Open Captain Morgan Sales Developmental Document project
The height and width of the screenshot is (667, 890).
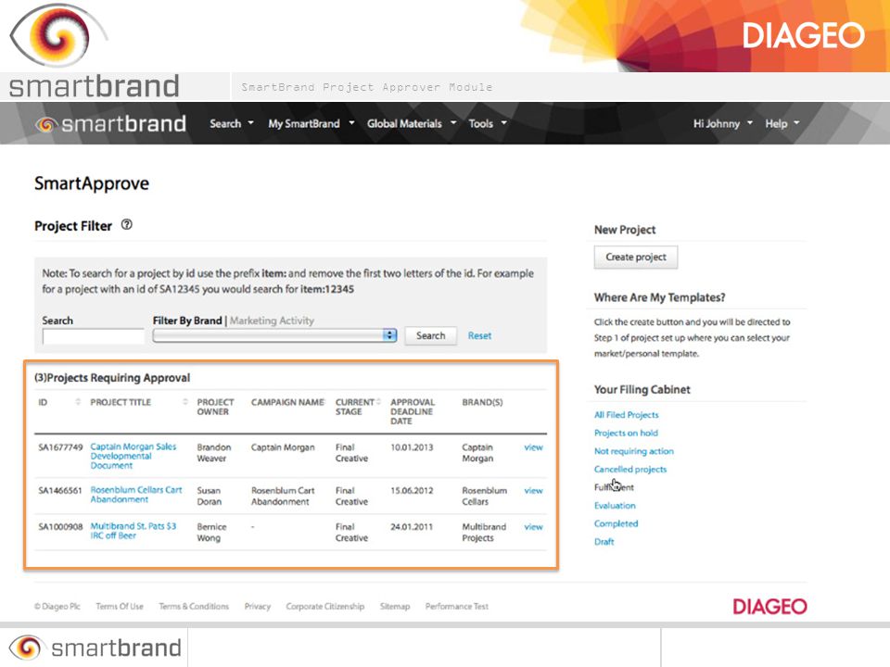(x=133, y=456)
